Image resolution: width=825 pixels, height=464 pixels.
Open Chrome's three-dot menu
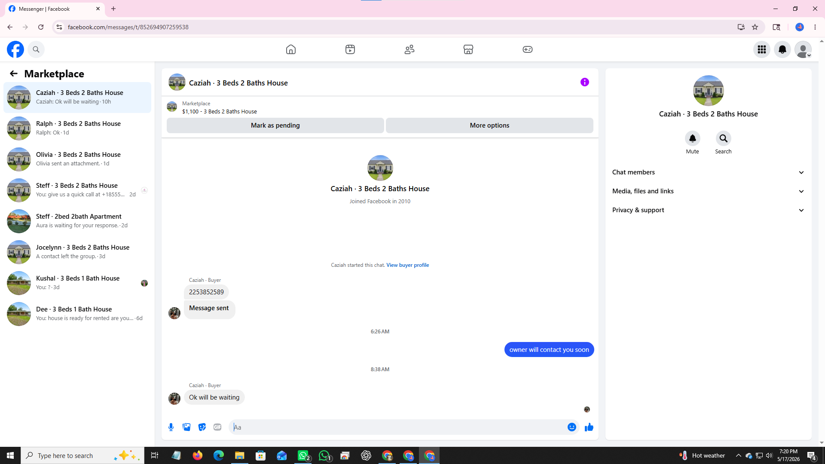click(815, 27)
